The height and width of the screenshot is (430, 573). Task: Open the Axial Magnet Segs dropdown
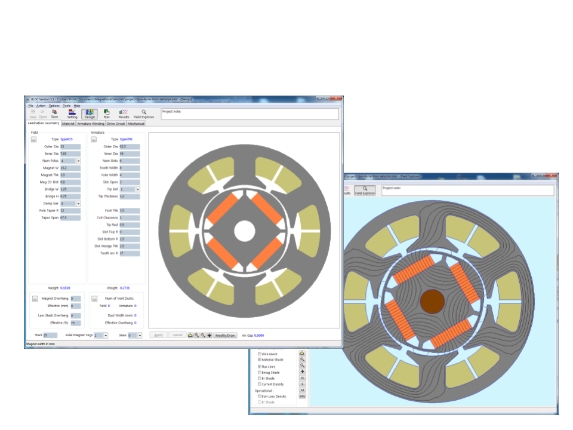coord(106,336)
